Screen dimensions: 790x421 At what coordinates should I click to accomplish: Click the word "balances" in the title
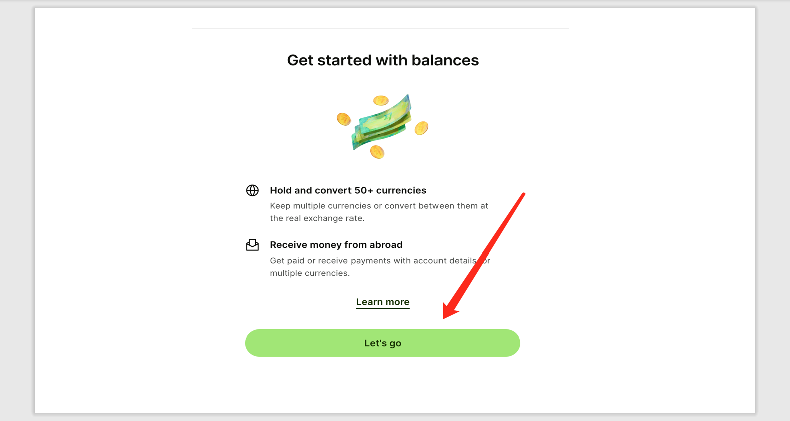[445, 60]
